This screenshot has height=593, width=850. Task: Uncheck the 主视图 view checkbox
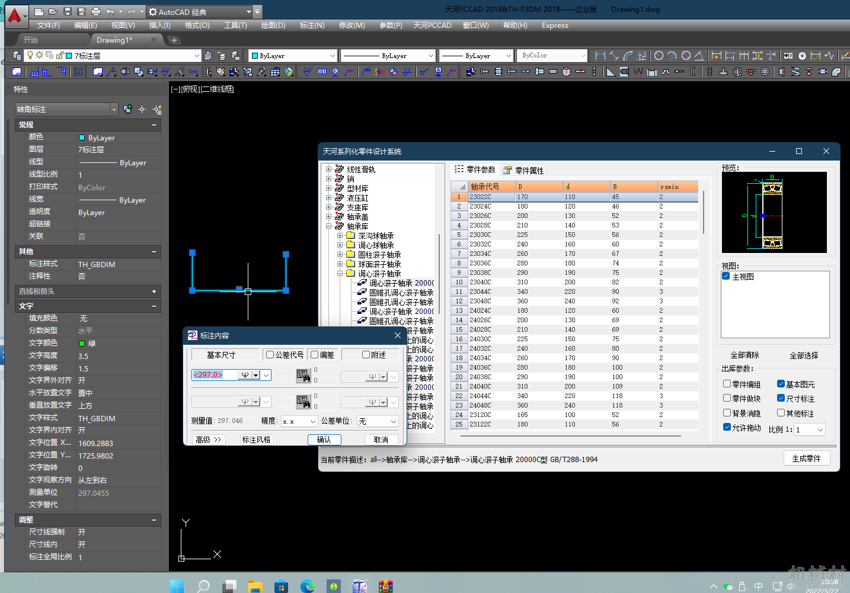726,277
